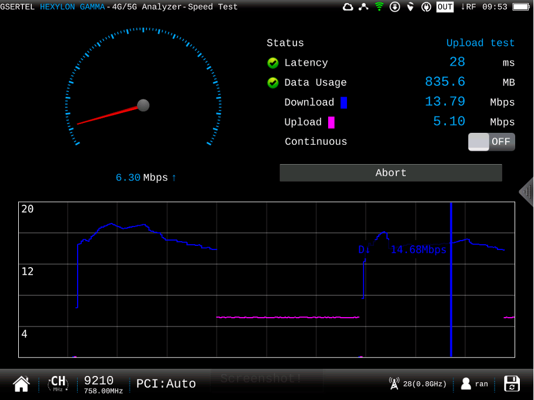
Task: Select the user profile icon labeled ran
Action: pos(474,384)
